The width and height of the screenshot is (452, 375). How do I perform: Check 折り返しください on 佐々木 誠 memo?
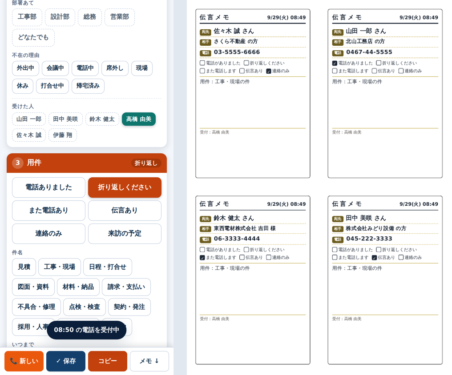pyautogui.click(x=246, y=63)
